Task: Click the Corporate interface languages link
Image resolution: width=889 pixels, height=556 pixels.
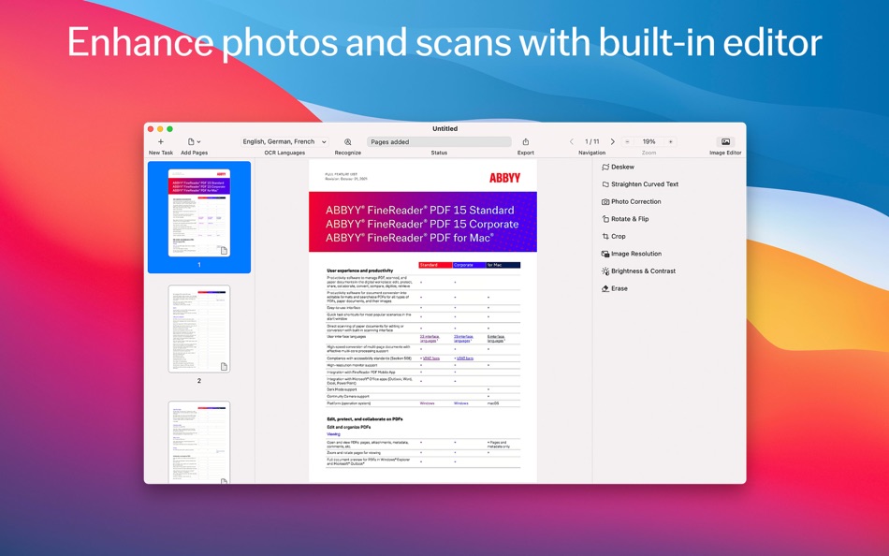Action: 462,339
